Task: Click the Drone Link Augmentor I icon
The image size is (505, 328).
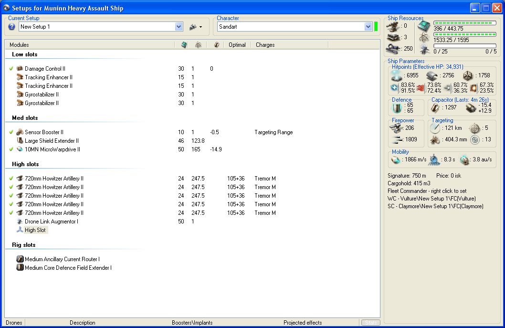Action: (x=20, y=222)
